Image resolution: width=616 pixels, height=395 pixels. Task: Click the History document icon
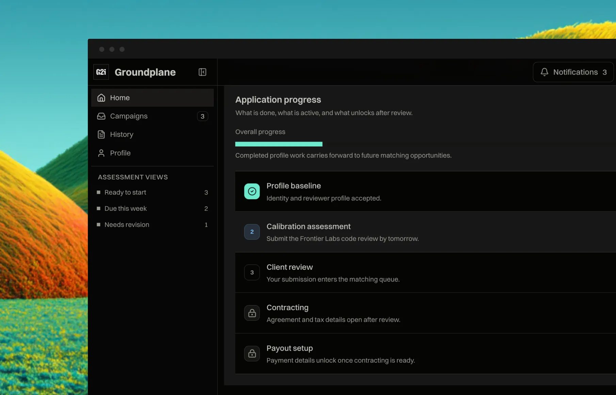coord(101,135)
